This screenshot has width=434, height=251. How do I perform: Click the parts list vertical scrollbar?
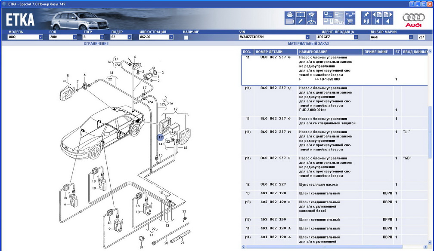coord(431,129)
